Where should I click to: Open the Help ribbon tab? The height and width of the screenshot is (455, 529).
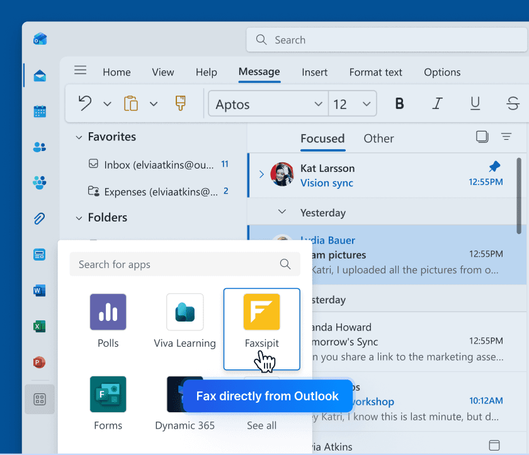click(x=207, y=72)
